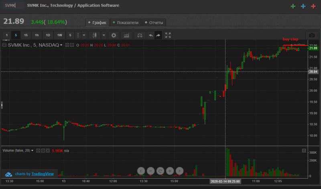Select the highlighted 5 minute interval
Image resolution: width=321 pixels, height=189 pixels.
coord(16,35)
